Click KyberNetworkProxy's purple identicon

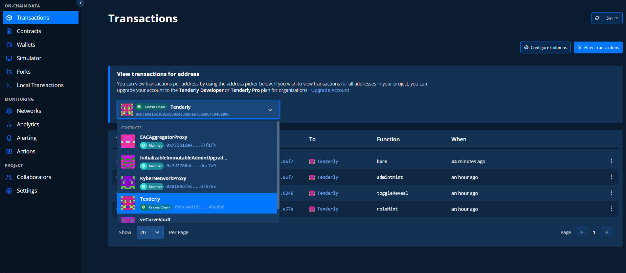pyautogui.click(x=128, y=182)
